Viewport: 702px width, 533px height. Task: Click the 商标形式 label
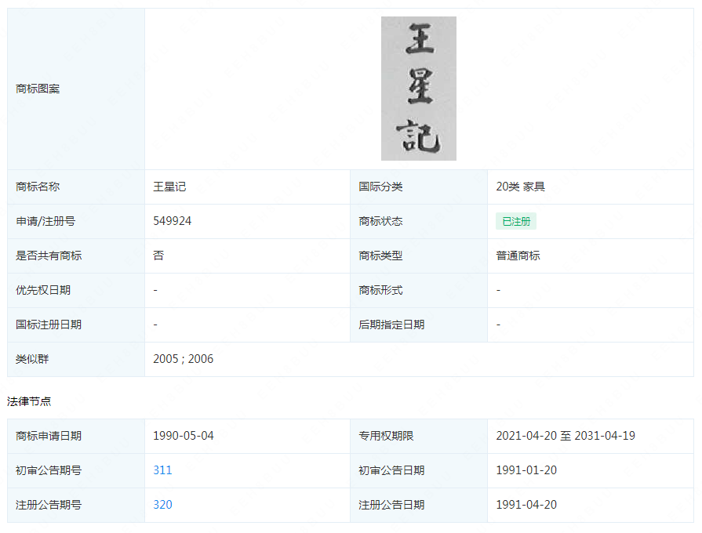pyautogui.click(x=380, y=290)
